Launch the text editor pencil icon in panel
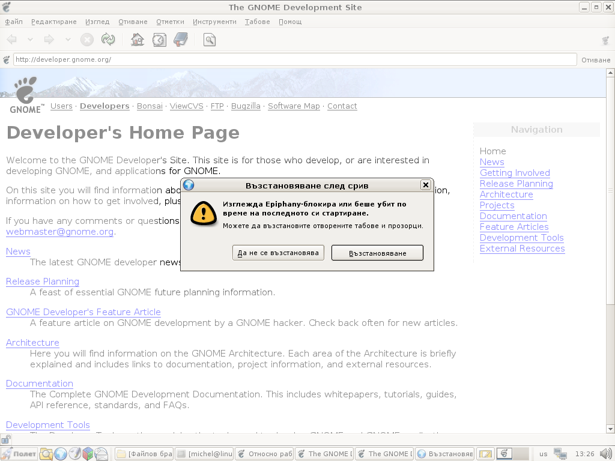This screenshot has height=461, width=615. [x=74, y=454]
